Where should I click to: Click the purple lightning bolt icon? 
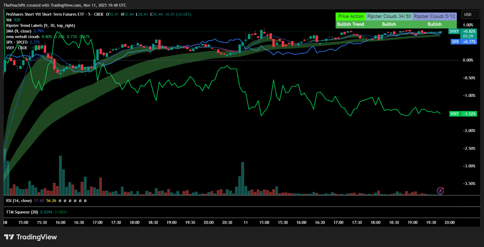click(x=440, y=191)
